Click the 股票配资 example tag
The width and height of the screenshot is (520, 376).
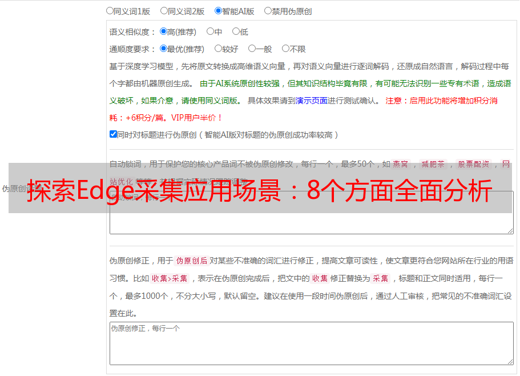click(474, 164)
